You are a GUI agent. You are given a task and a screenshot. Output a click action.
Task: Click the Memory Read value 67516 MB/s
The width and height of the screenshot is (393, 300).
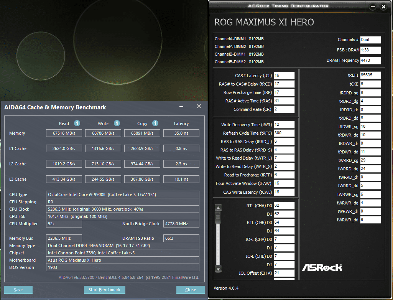point(64,133)
